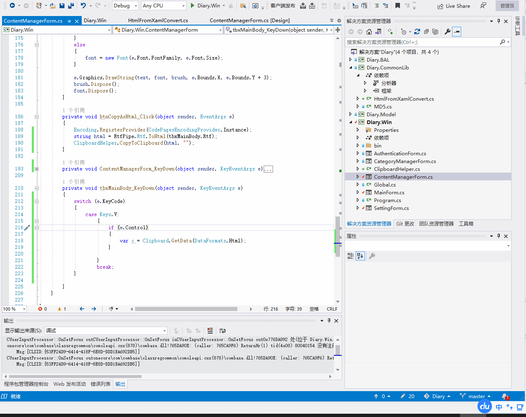The height and width of the screenshot is (417, 526).
Task: Toggle the preview selected items button in Solution Explorer
Action: (457, 32)
